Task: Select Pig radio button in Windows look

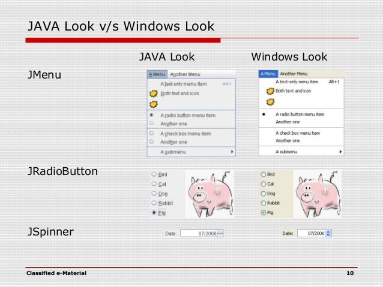Action: point(267,213)
